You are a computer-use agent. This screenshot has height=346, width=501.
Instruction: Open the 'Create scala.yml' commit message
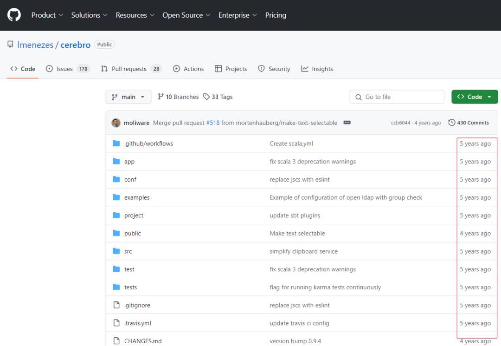291,144
